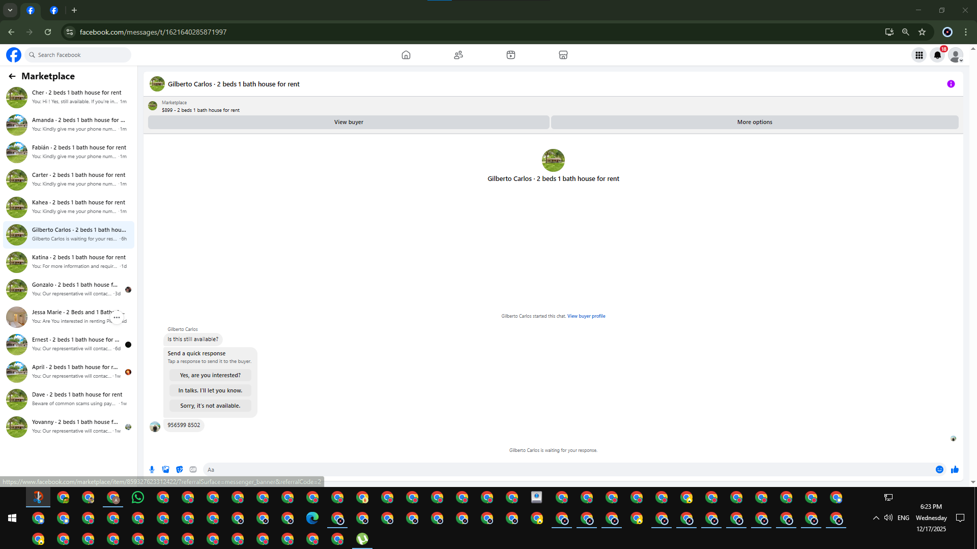Click the emoji smiley icon
The width and height of the screenshot is (977, 549).
pos(939,469)
